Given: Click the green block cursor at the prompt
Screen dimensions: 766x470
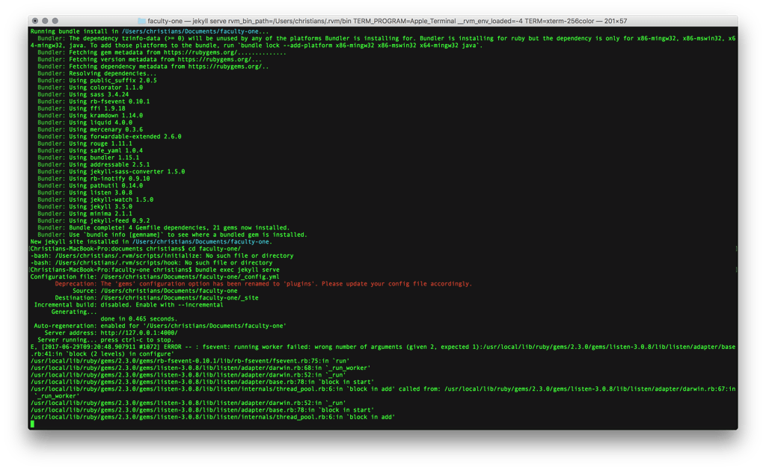Looking at the screenshot, I should pyautogui.click(x=31, y=423).
